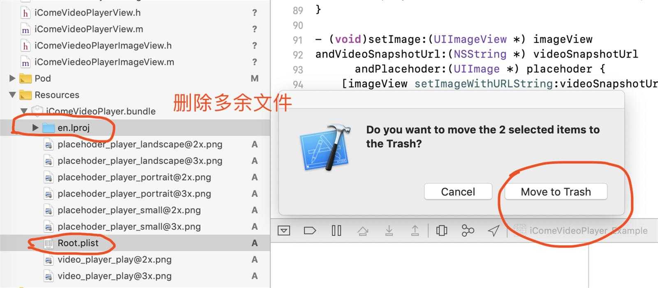Viewport: 658px width, 288px height.
Task: Select the Pod folder
Action: [43, 79]
